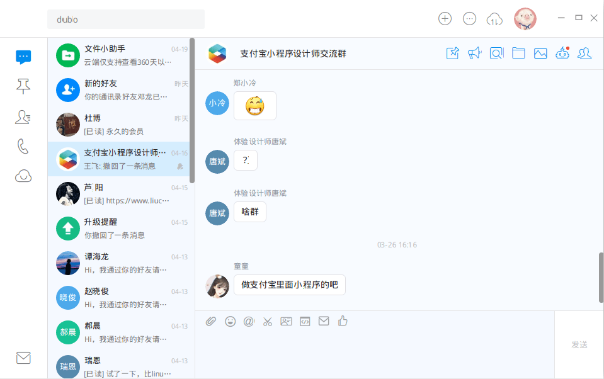Click the chat messages scrollbar
The height and width of the screenshot is (379, 604).
click(x=601, y=277)
